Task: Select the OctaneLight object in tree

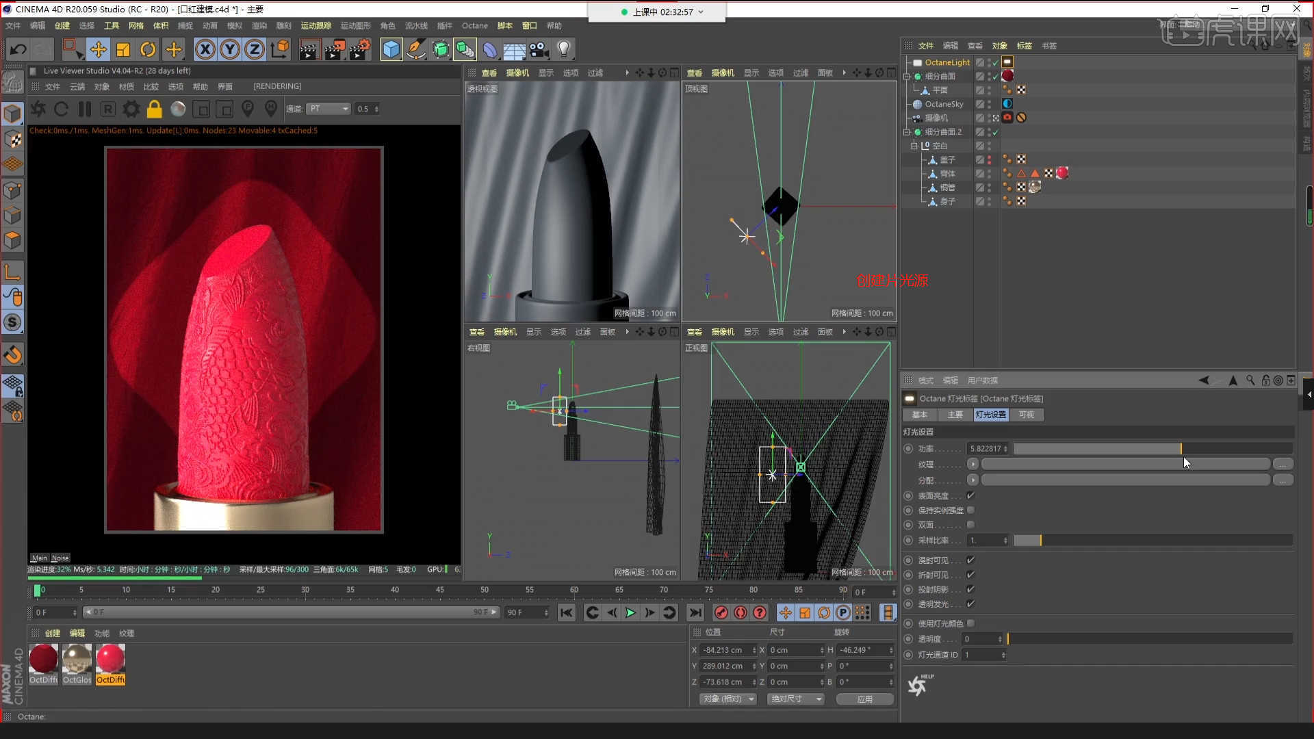Action: [x=947, y=62]
